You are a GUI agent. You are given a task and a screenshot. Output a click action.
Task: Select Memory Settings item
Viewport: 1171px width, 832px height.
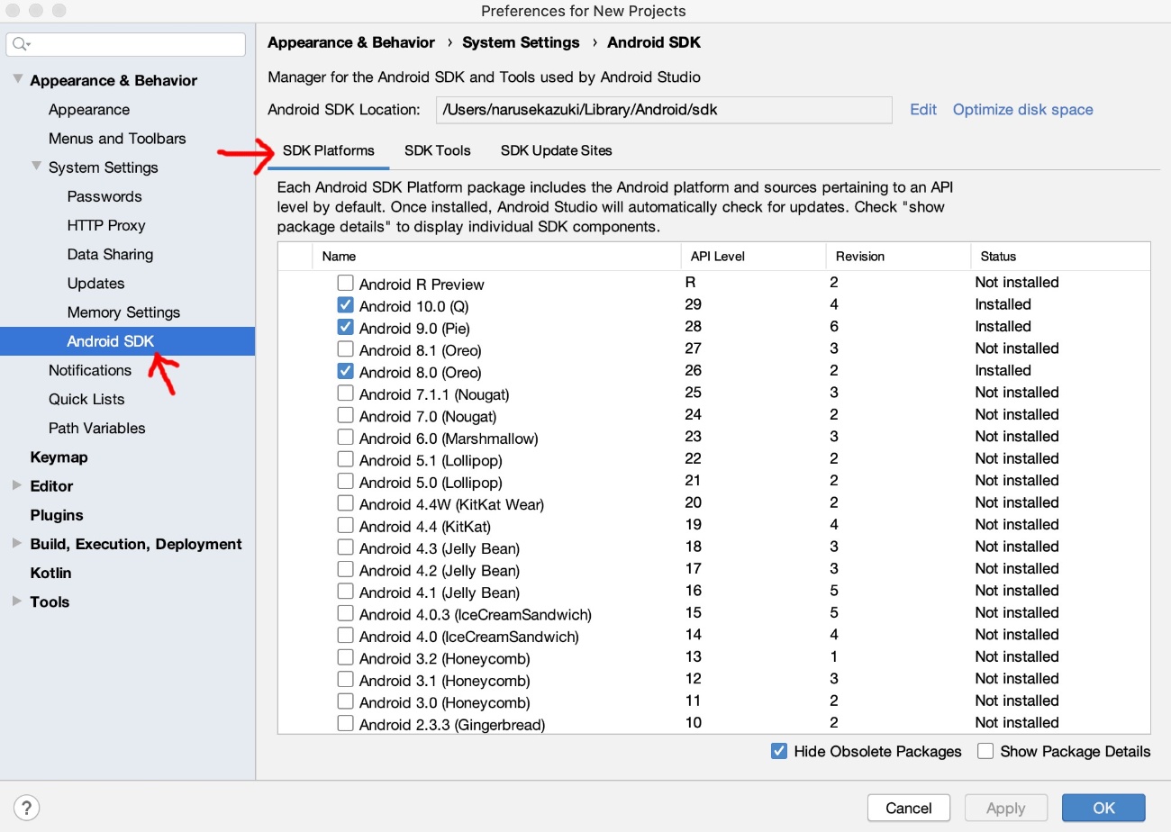click(x=123, y=312)
